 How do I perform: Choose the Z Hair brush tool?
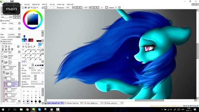tap(39, 58)
